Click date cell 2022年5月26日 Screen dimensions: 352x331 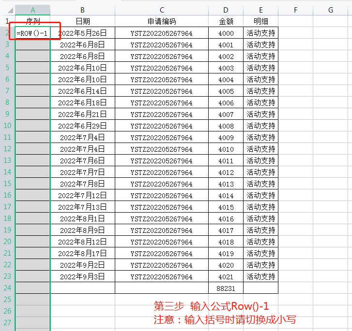(x=83, y=33)
